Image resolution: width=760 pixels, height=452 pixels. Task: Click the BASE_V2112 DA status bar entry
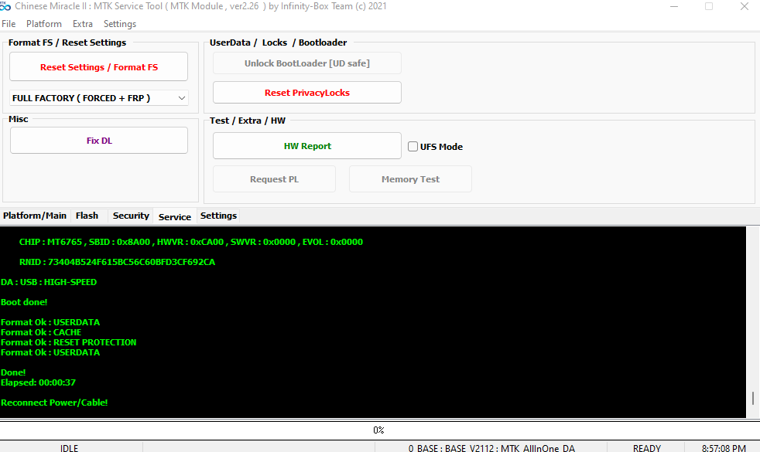tap(491, 447)
